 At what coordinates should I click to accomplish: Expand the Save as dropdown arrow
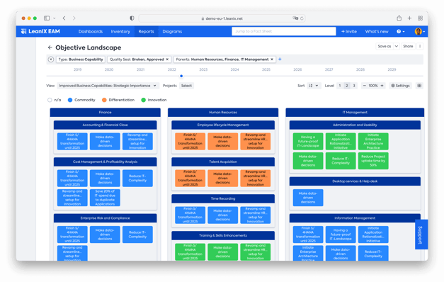396,46
